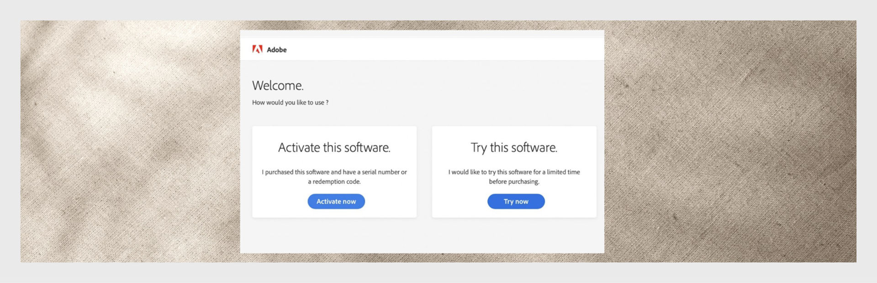The image size is (877, 283).
Task: Click the serial number description text
Action: point(335,176)
